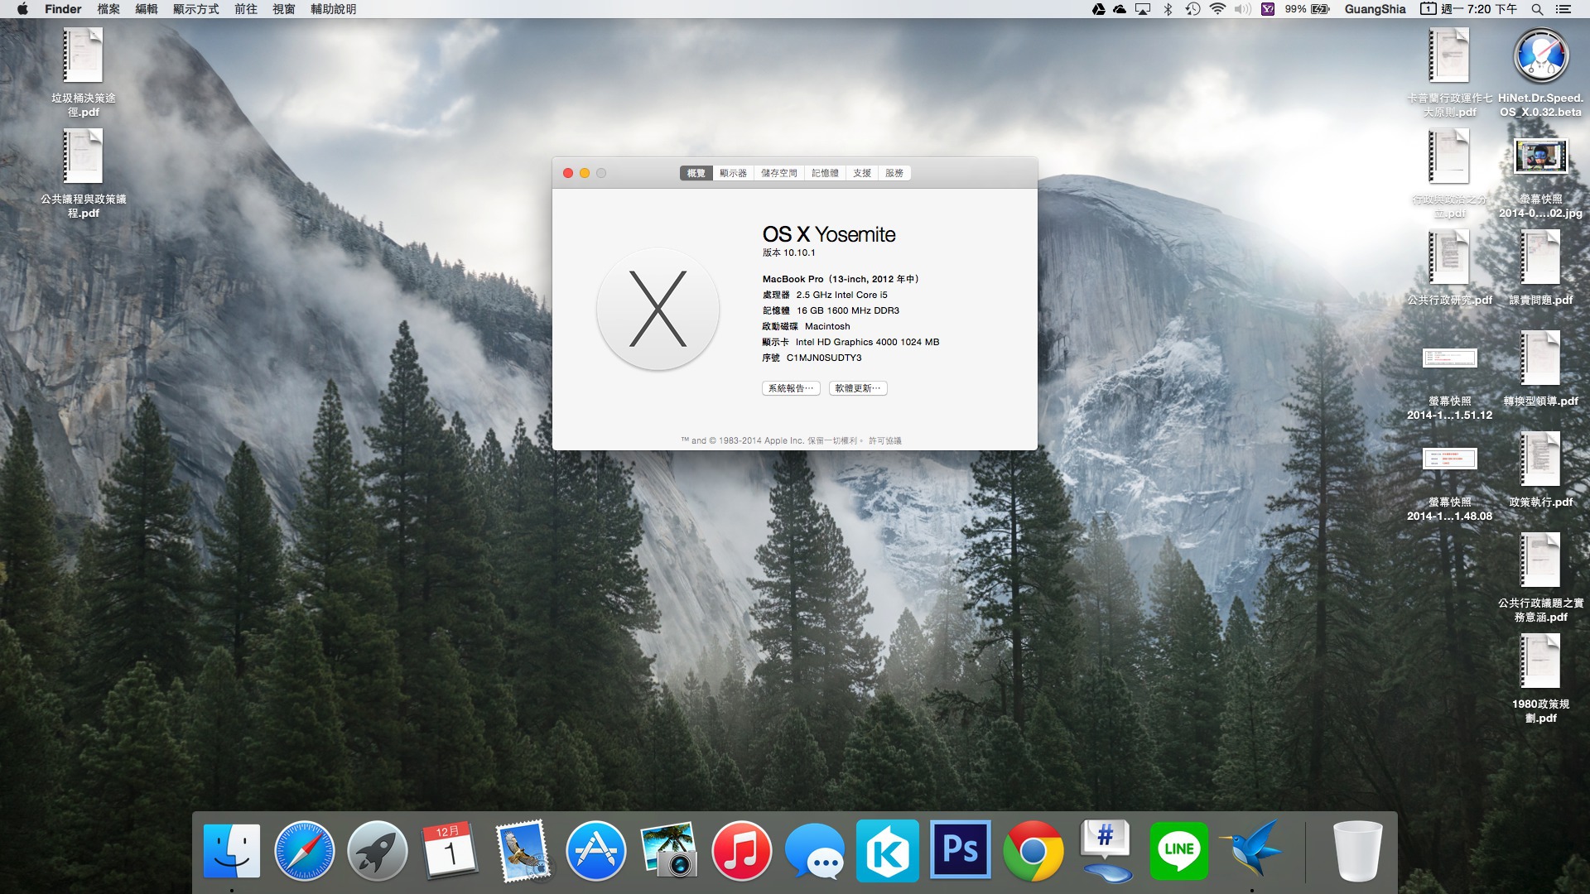Open AirPlay display menu bar icon

click(x=1143, y=9)
